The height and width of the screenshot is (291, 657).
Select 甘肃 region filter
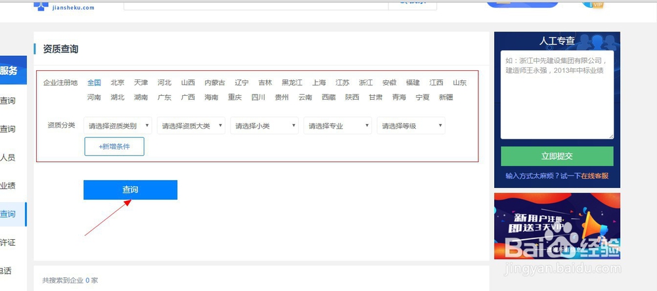click(376, 97)
